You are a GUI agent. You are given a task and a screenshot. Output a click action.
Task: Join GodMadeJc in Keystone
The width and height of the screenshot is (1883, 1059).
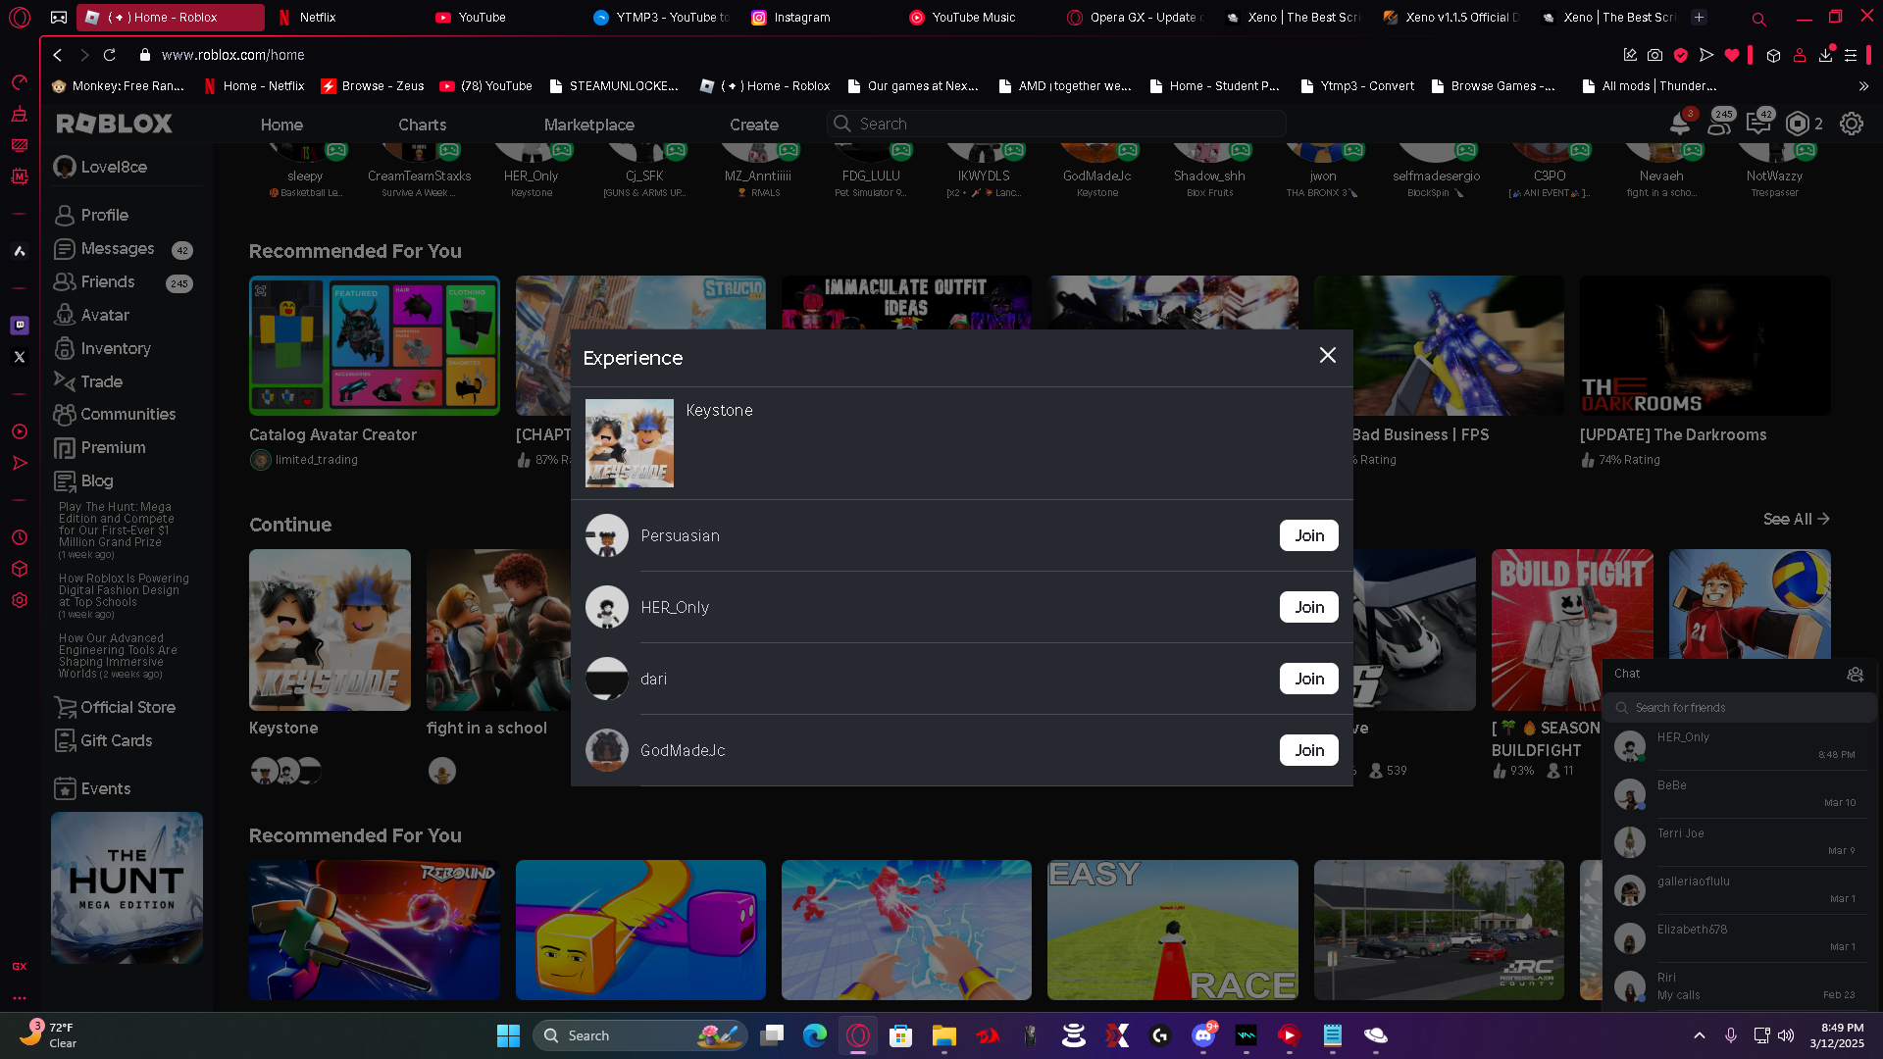1309,750
